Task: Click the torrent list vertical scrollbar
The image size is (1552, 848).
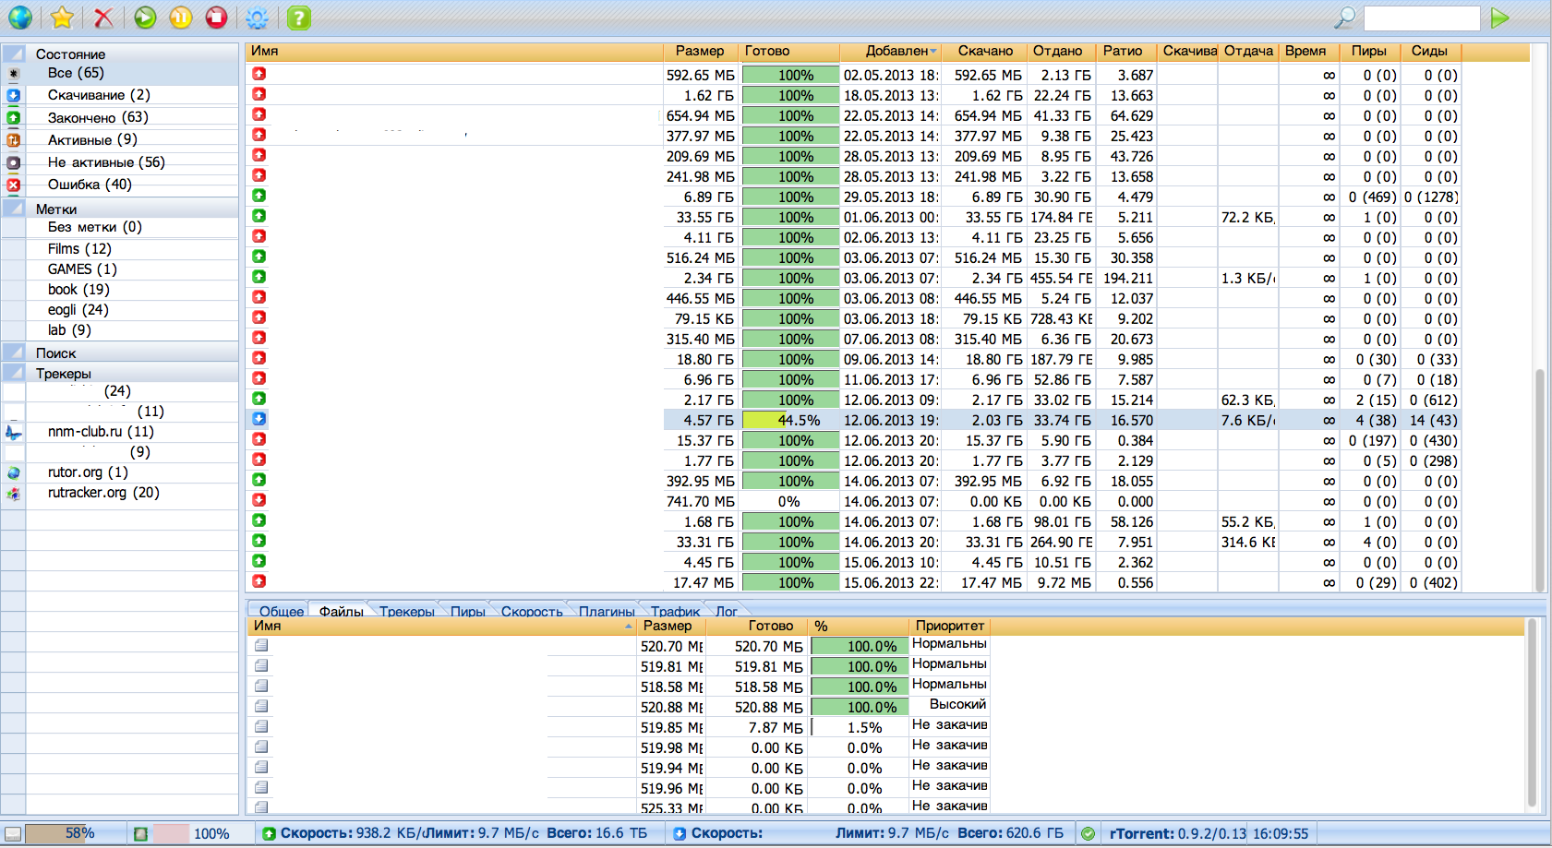Action: [x=1539, y=480]
